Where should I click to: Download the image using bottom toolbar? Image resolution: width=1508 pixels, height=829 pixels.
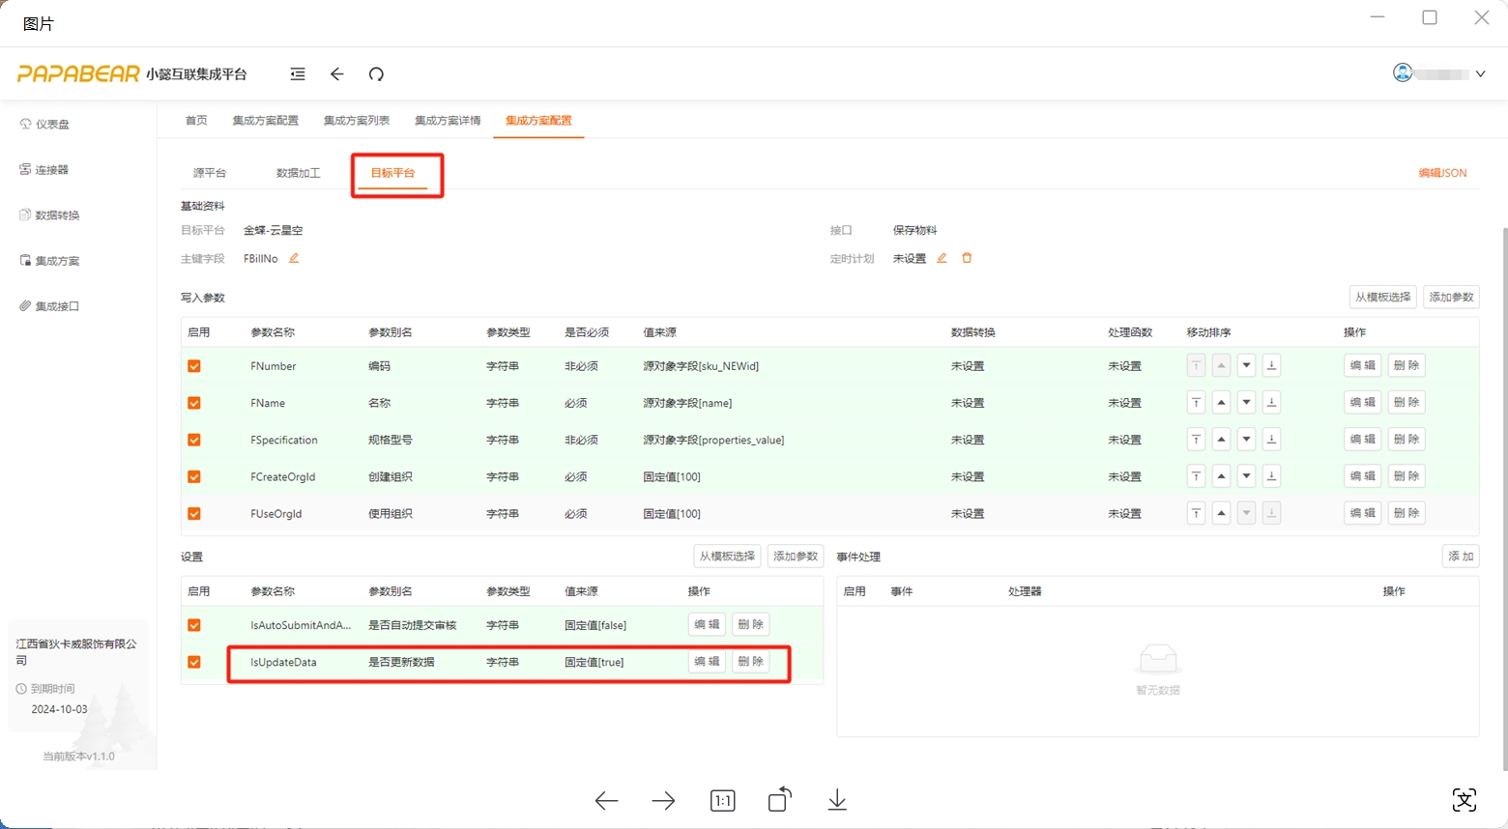tap(837, 800)
